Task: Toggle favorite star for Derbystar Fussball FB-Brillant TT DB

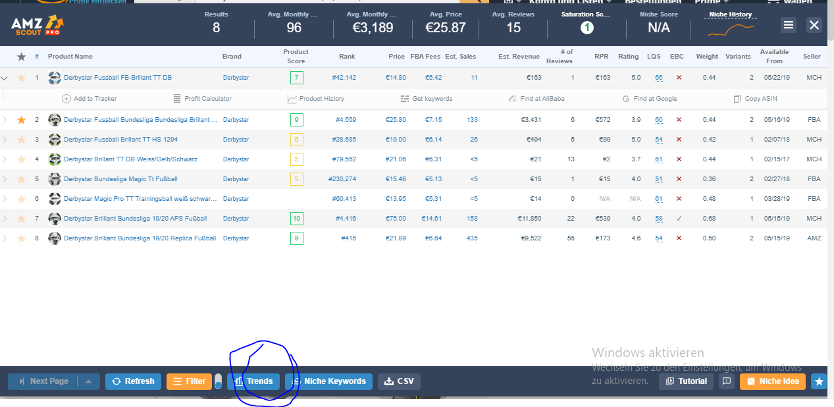Action: point(21,78)
